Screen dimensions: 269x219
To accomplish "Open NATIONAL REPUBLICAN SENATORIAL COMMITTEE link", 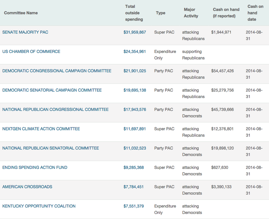I will pyautogui.click(x=50, y=148).
